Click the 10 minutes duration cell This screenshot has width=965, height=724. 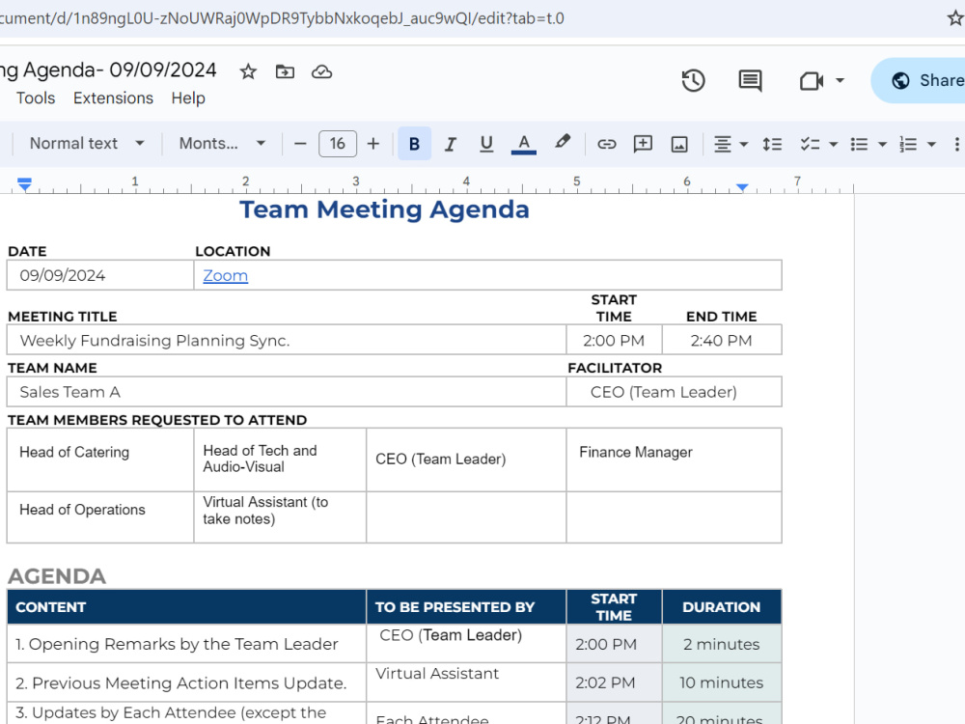pyautogui.click(x=722, y=682)
